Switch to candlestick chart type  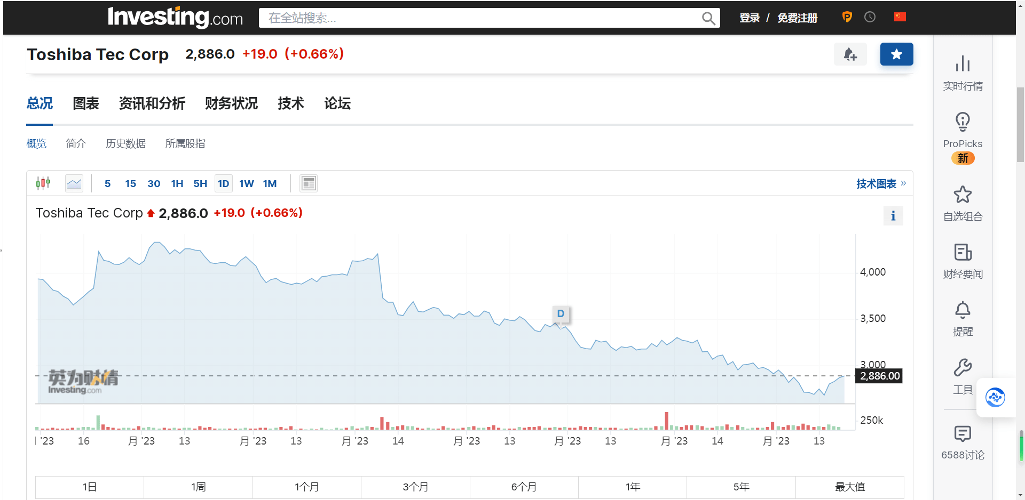coord(43,183)
